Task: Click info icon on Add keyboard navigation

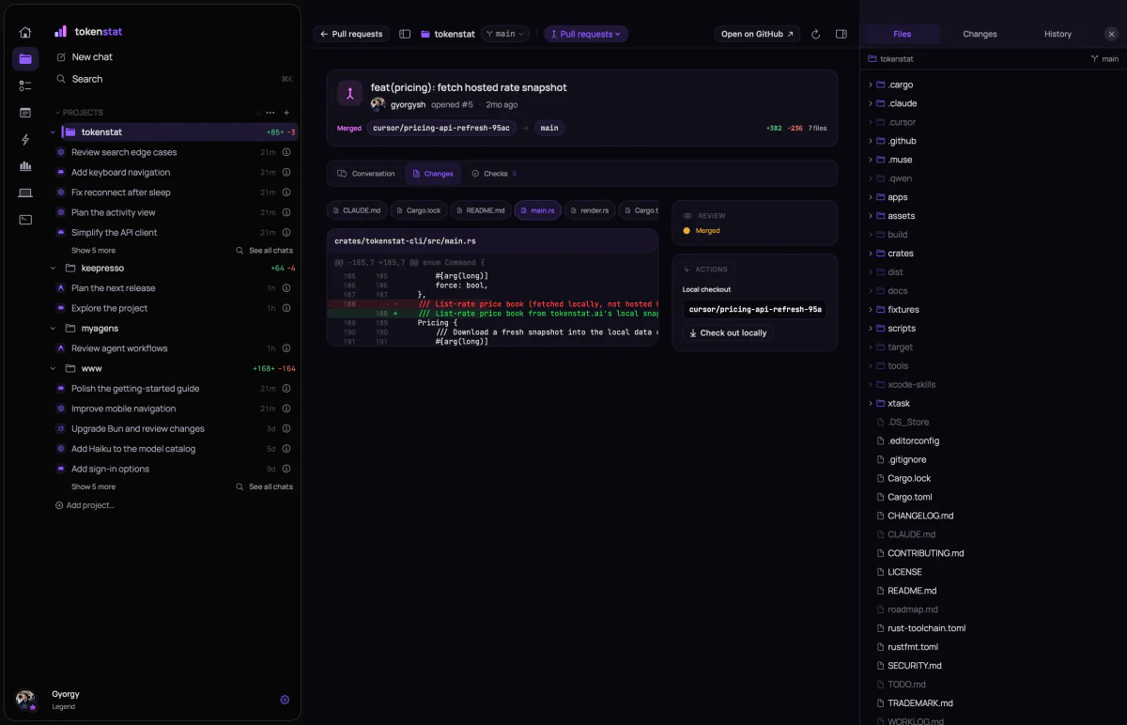Action: 286,172
